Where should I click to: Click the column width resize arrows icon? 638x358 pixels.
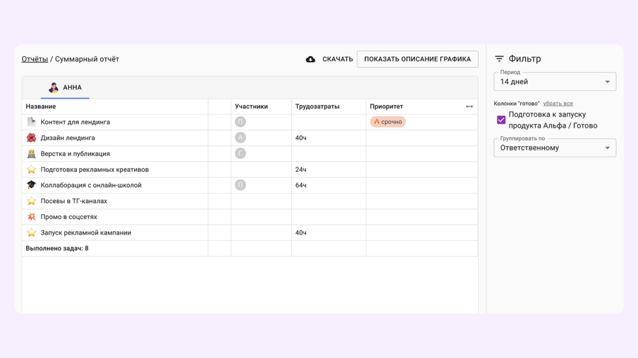pos(469,107)
